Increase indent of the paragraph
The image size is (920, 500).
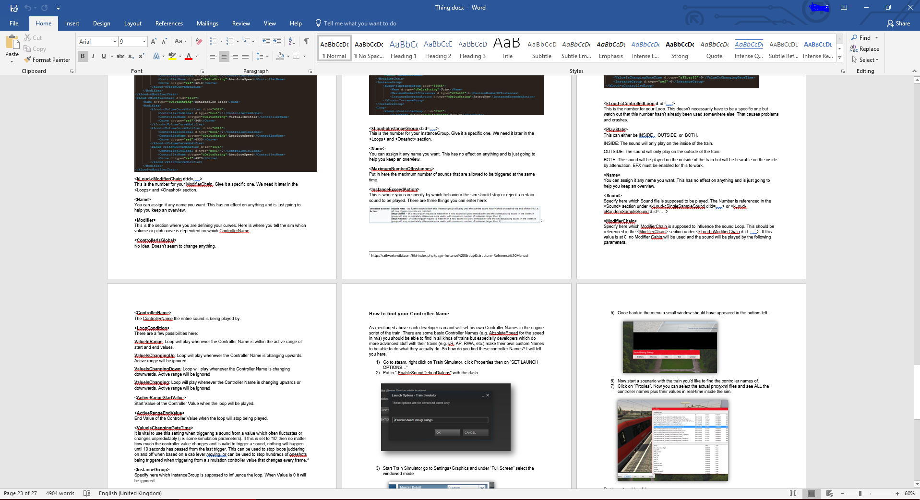277,42
